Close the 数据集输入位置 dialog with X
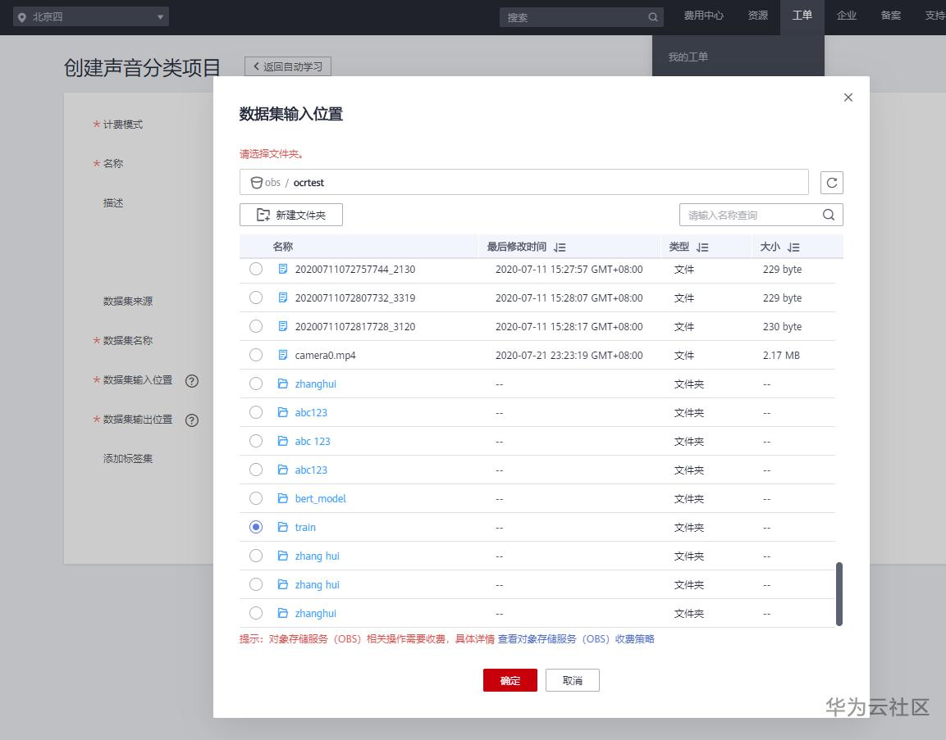The height and width of the screenshot is (740, 946). pos(848,97)
